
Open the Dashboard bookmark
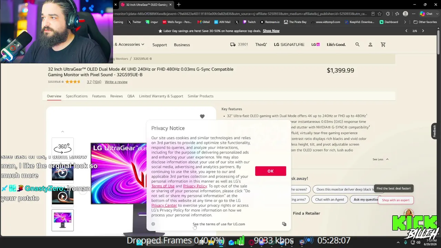[x=389, y=22]
